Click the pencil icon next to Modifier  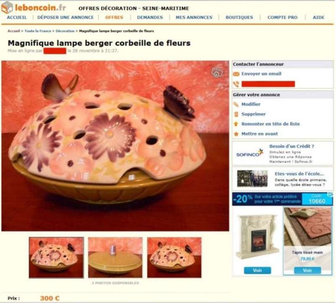click(236, 104)
